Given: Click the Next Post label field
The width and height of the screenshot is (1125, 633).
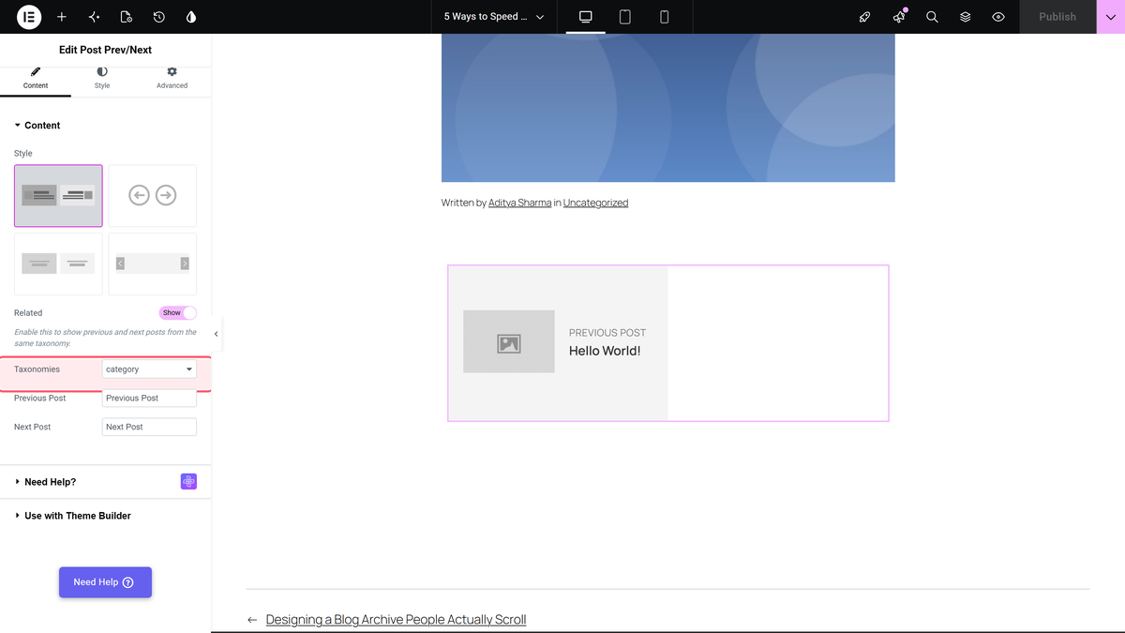Looking at the screenshot, I should click(149, 427).
